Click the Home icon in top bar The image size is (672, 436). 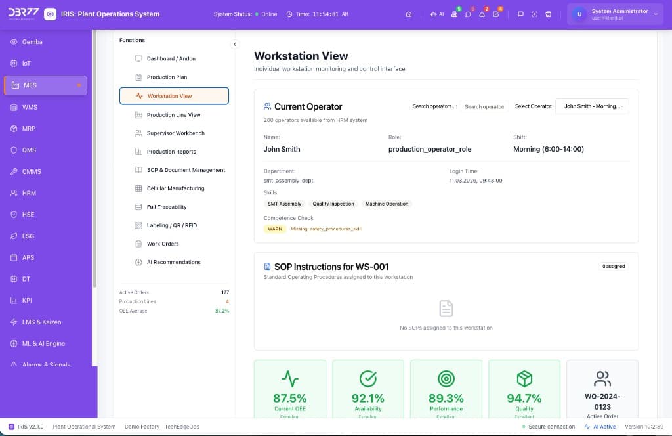[x=409, y=14]
